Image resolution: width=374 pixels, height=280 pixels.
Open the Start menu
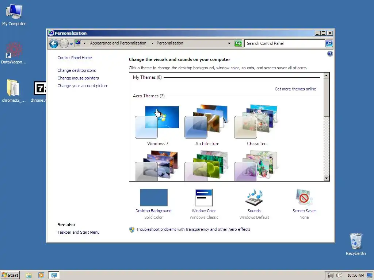10,275
